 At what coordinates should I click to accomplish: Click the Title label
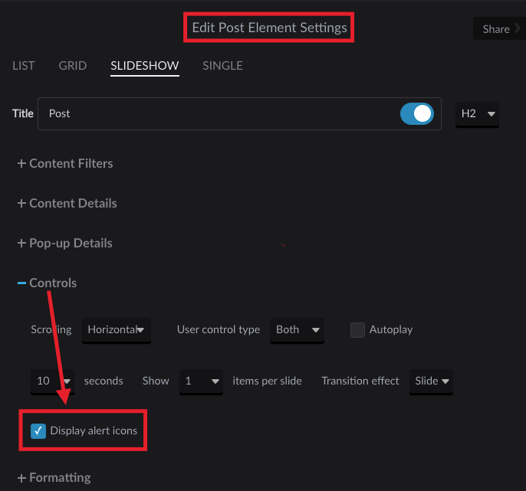point(23,113)
